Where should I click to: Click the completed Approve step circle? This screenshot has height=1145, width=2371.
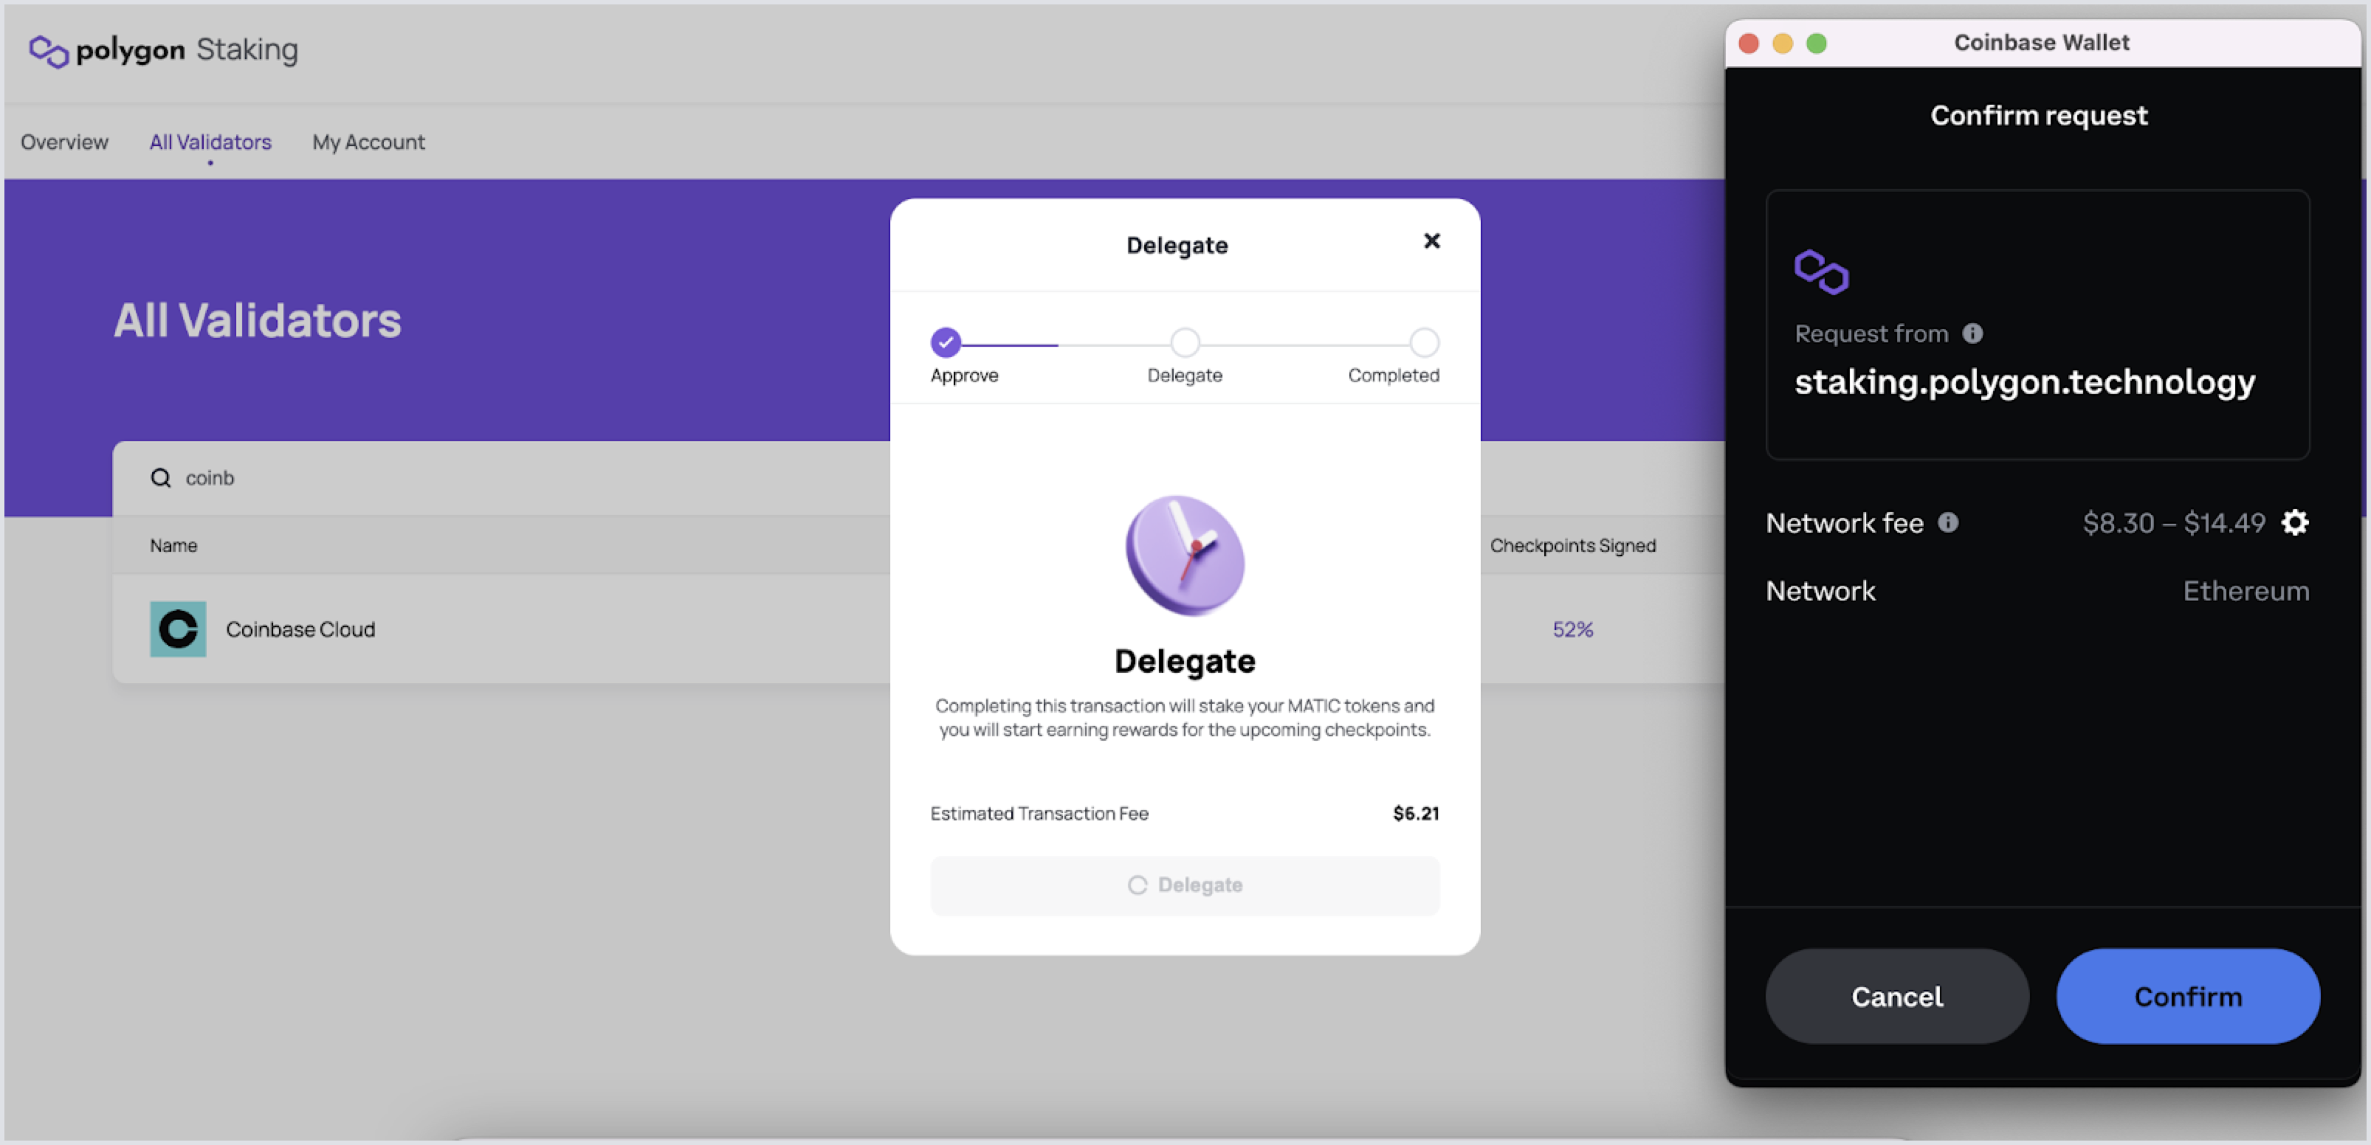point(946,342)
